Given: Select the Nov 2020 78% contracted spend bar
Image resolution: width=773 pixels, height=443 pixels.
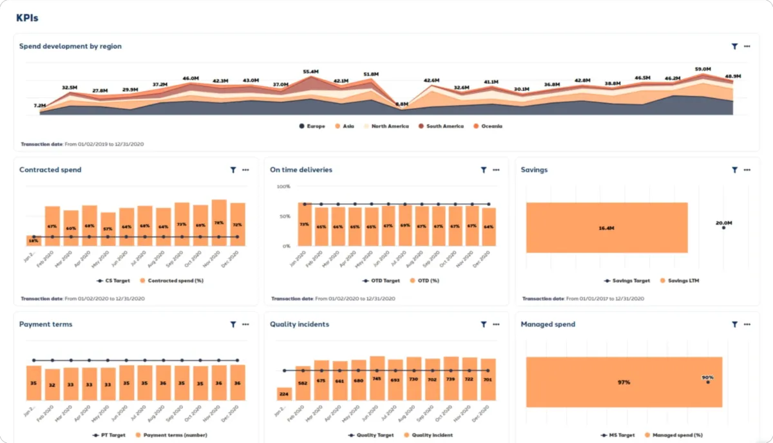Looking at the screenshot, I should tap(219, 223).
